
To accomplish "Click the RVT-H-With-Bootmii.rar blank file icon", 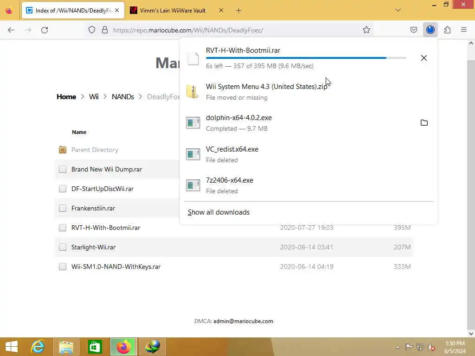I will pos(193,58).
